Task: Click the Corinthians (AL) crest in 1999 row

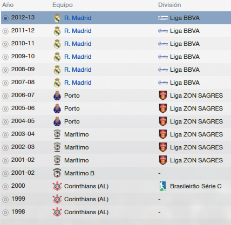Action: [57, 199]
